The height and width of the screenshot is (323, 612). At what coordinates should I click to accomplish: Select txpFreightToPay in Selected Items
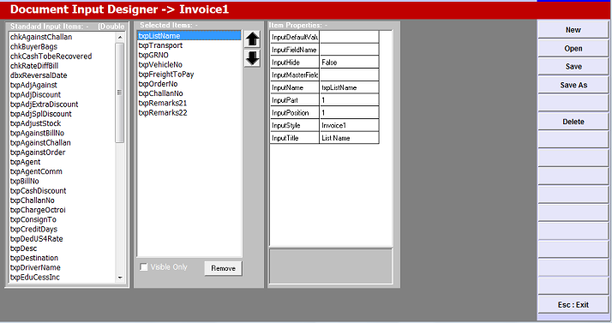[x=189, y=75]
